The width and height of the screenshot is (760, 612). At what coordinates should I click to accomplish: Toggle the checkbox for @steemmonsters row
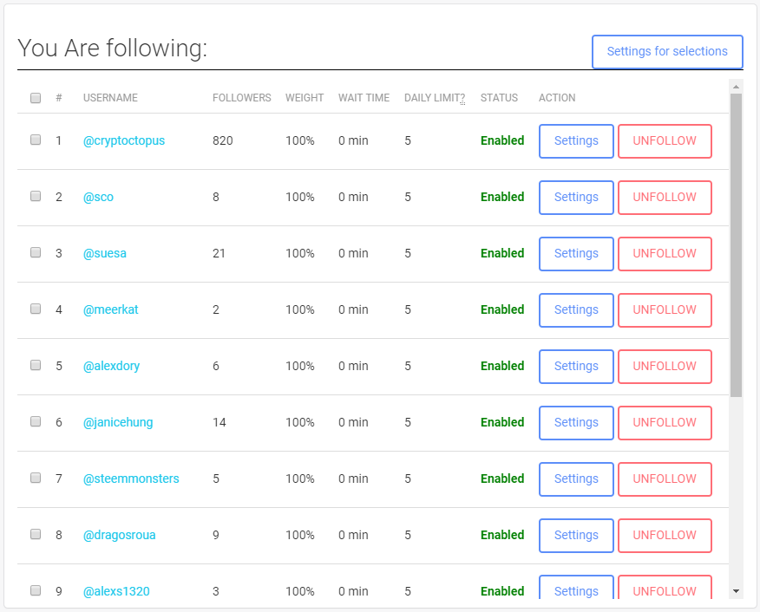36,478
